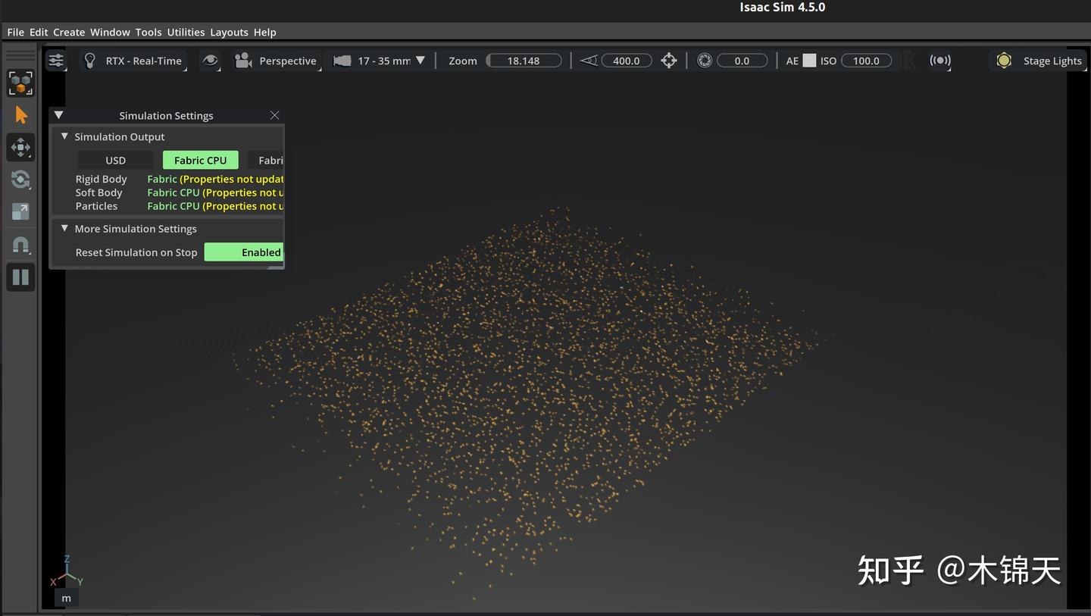Viewport: 1091px width, 616px height.
Task: Toggle the AE auto exposure checkbox
Action: pyautogui.click(x=809, y=61)
